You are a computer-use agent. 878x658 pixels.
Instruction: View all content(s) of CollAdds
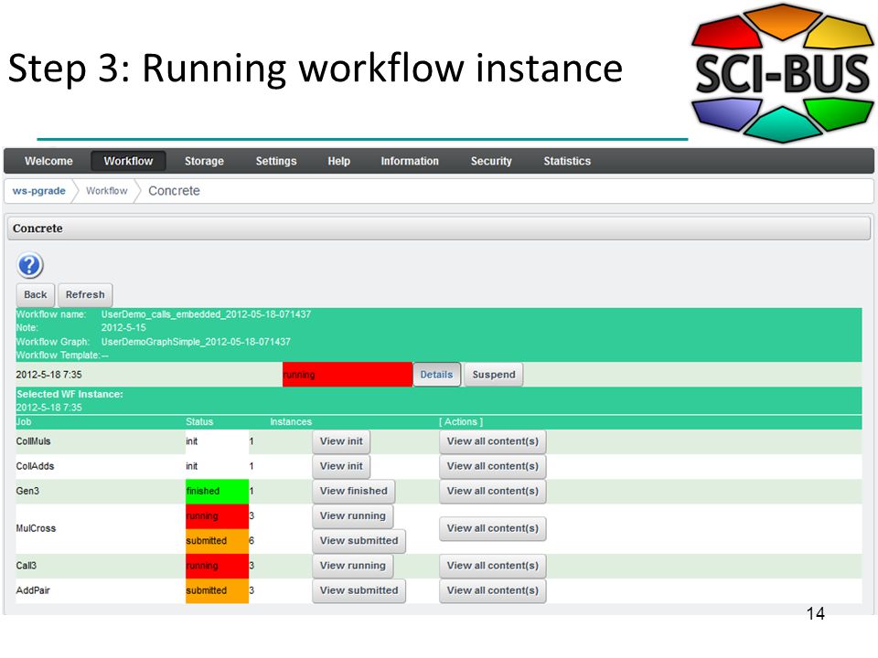(493, 466)
